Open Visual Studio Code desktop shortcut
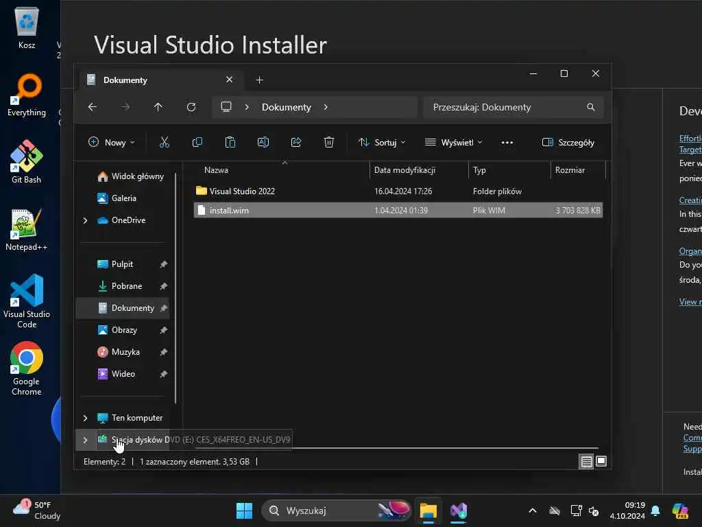This screenshot has height=527, width=702. [x=27, y=301]
